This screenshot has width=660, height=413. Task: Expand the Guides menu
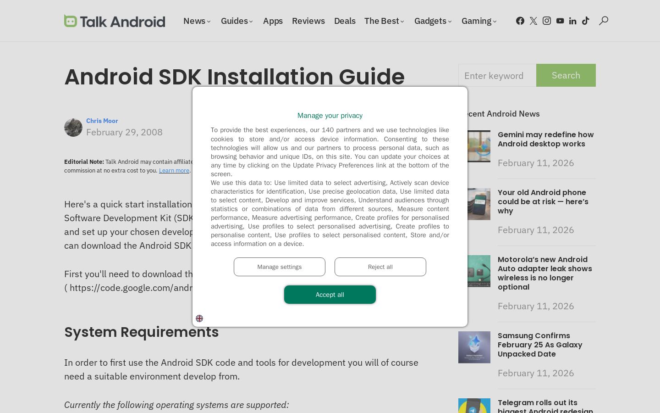pos(237,21)
